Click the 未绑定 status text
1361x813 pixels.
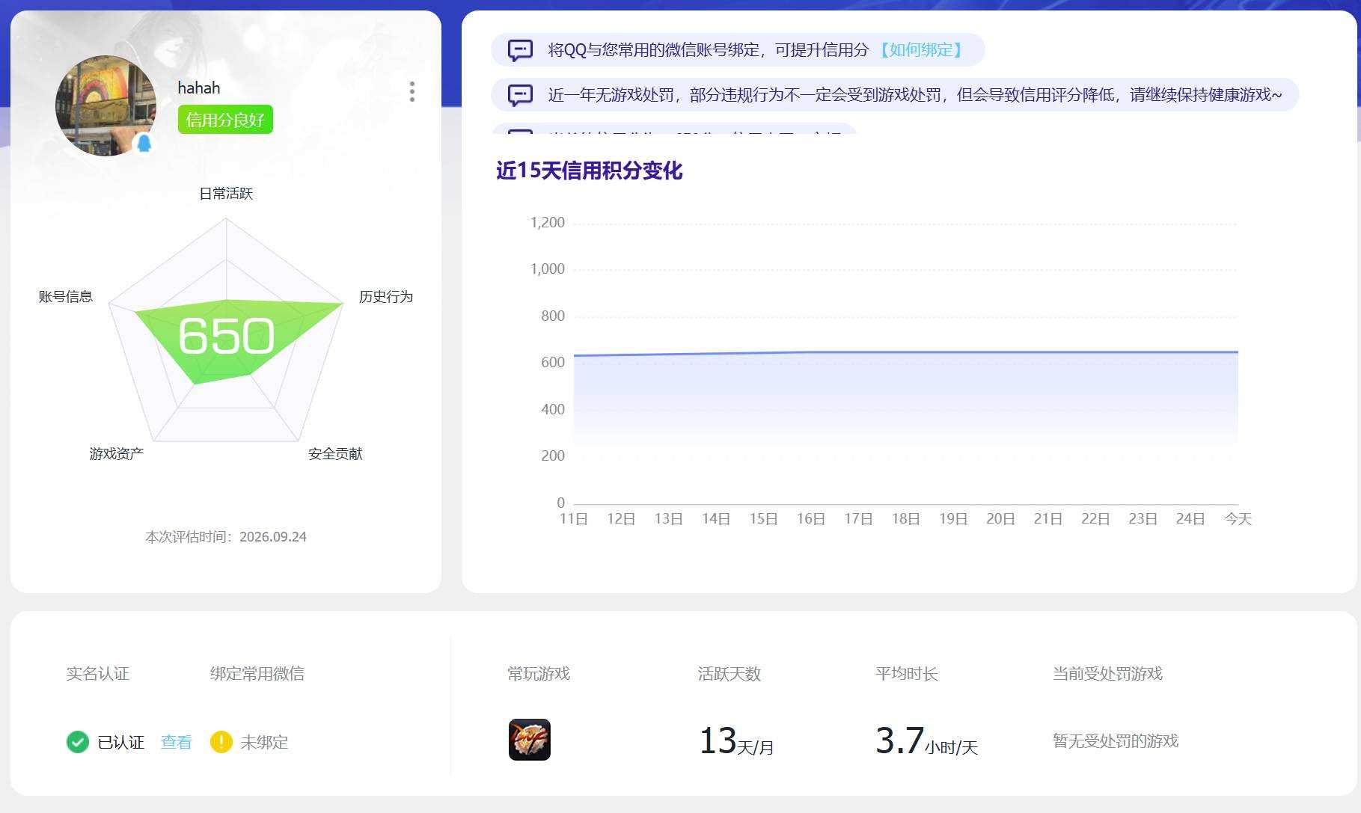coord(264,742)
